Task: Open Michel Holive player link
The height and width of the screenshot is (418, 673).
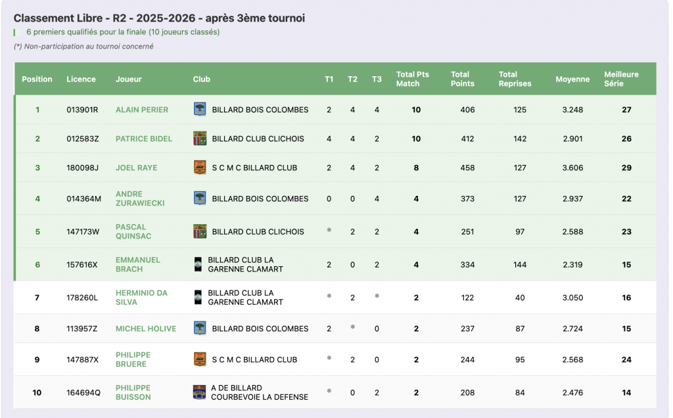Action: coord(146,329)
